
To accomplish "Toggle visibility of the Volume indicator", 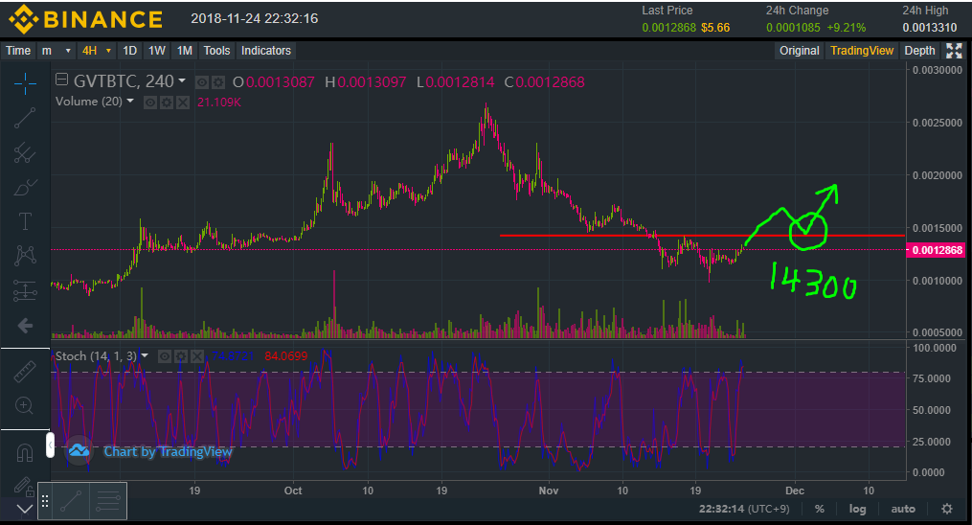I will (150, 102).
